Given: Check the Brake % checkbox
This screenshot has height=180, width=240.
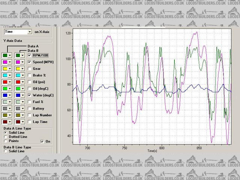Looking at the screenshot, I should (x=30, y=75).
